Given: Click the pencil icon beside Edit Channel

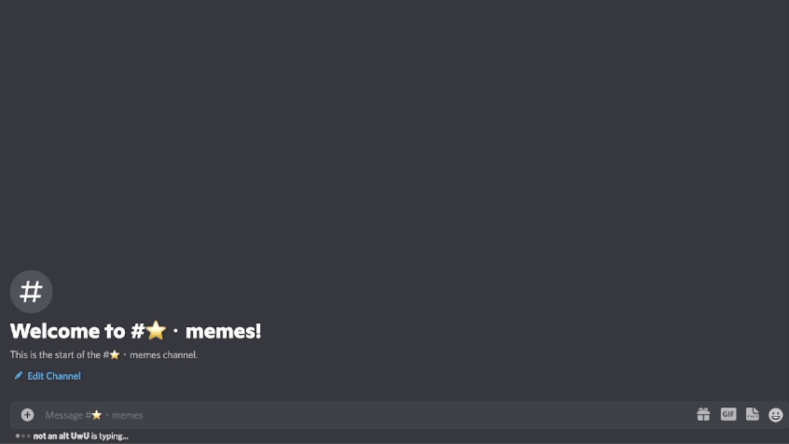Looking at the screenshot, I should point(18,376).
